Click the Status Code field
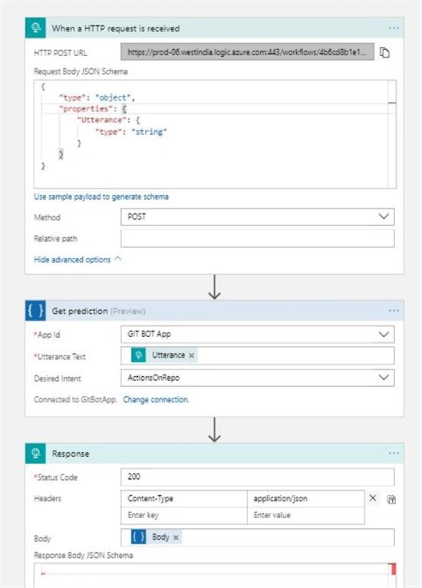Image resolution: width=422 pixels, height=588 pixels. [258, 477]
